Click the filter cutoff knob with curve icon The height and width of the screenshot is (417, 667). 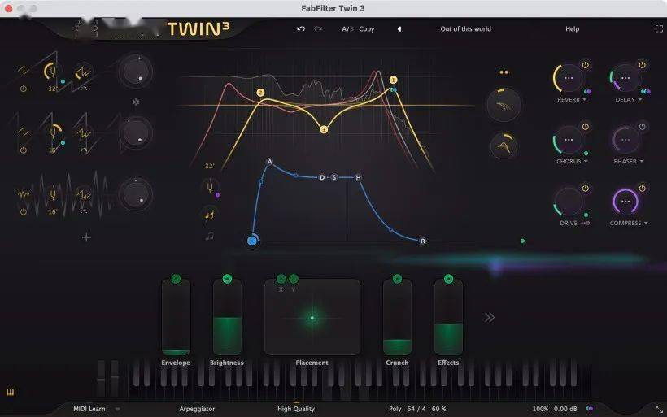pos(504,105)
